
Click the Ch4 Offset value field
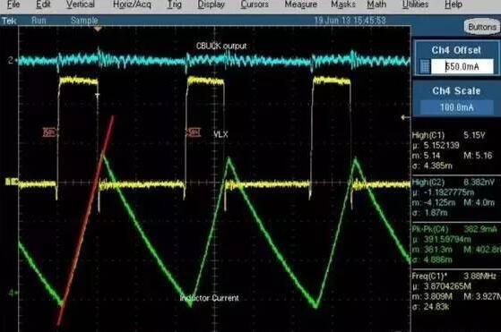coord(462,66)
